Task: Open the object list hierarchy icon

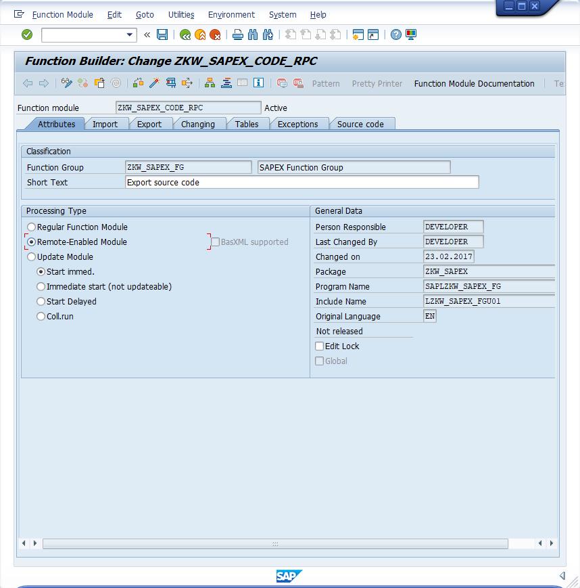Action: click(209, 83)
